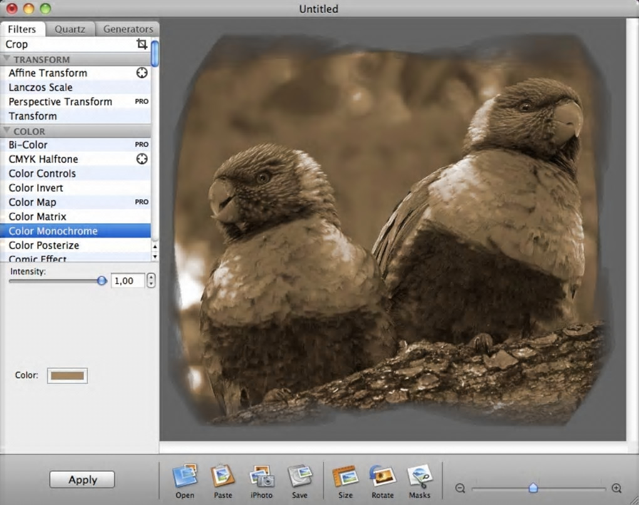Click the Intensity slider handle
Viewport: 639px width, 505px height.
click(x=102, y=281)
